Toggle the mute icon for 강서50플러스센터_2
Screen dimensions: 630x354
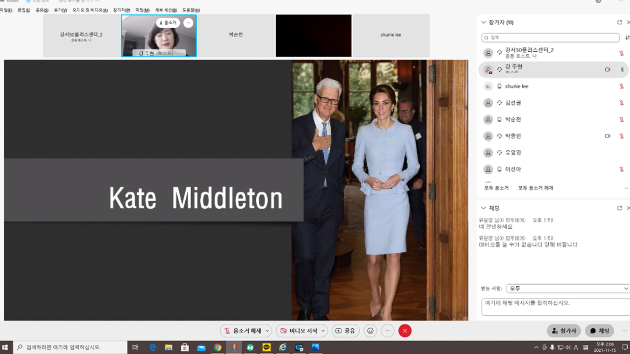(x=621, y=53)
